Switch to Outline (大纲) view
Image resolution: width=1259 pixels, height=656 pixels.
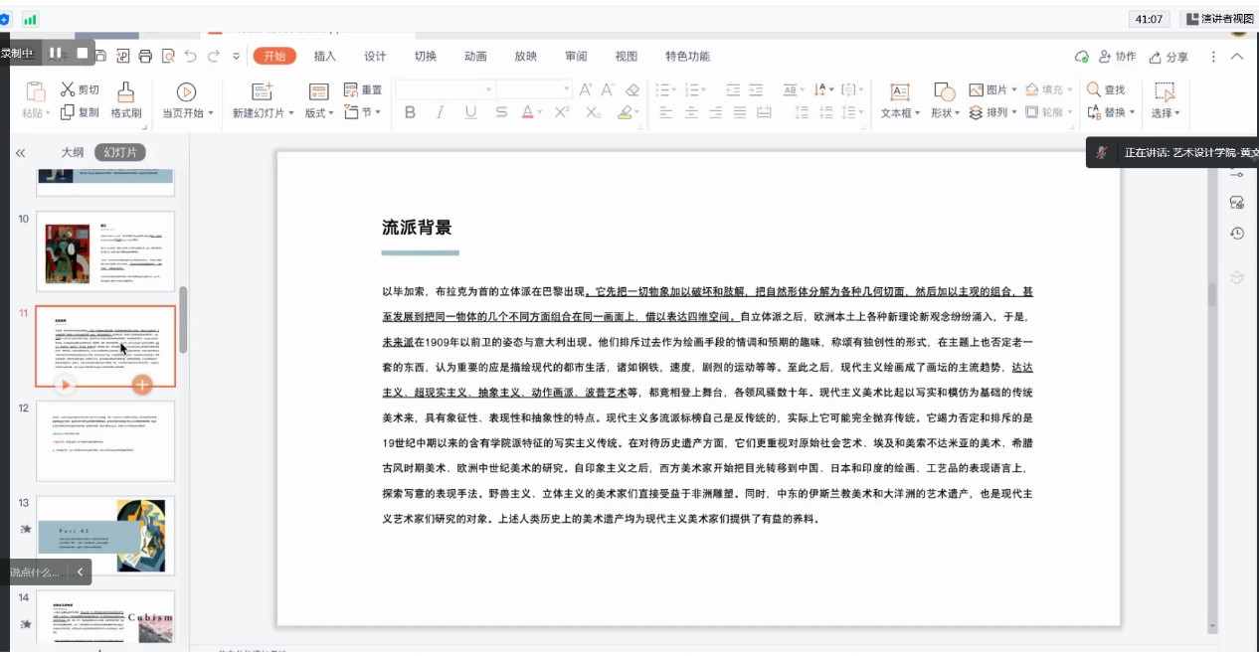[x=73, y=152]
